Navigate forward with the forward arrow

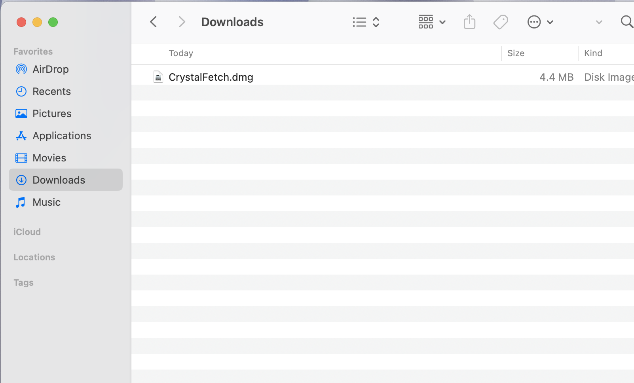pos(181,22)
